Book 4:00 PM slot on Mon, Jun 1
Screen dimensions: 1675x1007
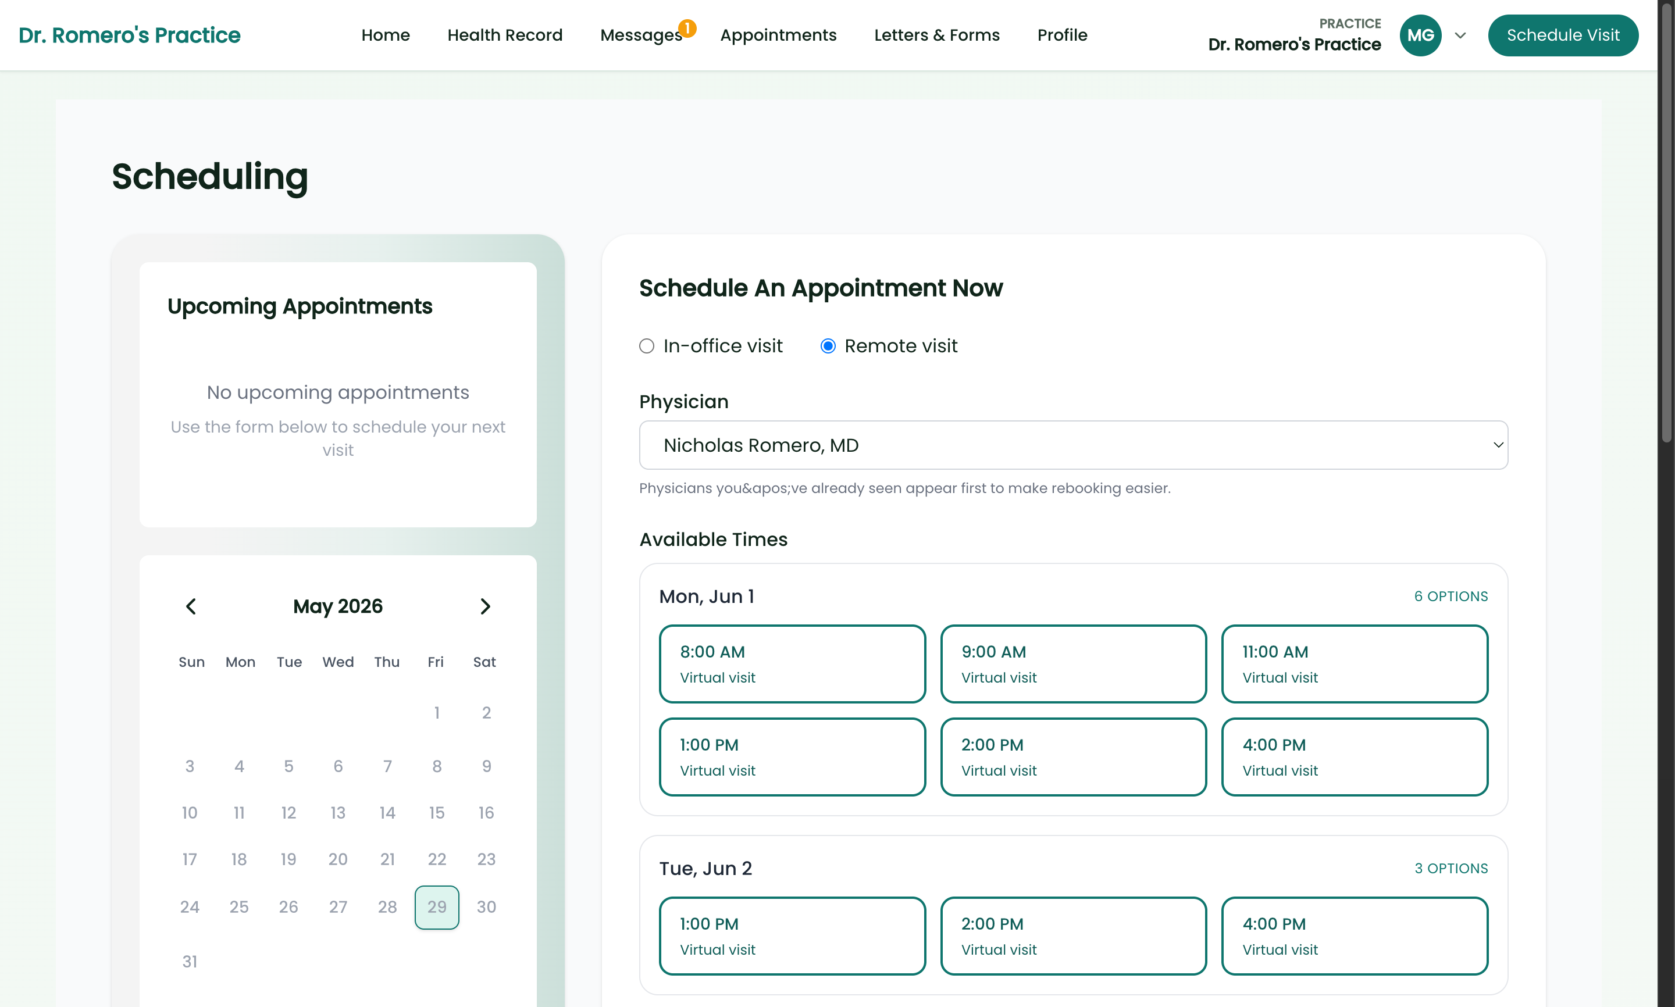tap(1354, 756)
